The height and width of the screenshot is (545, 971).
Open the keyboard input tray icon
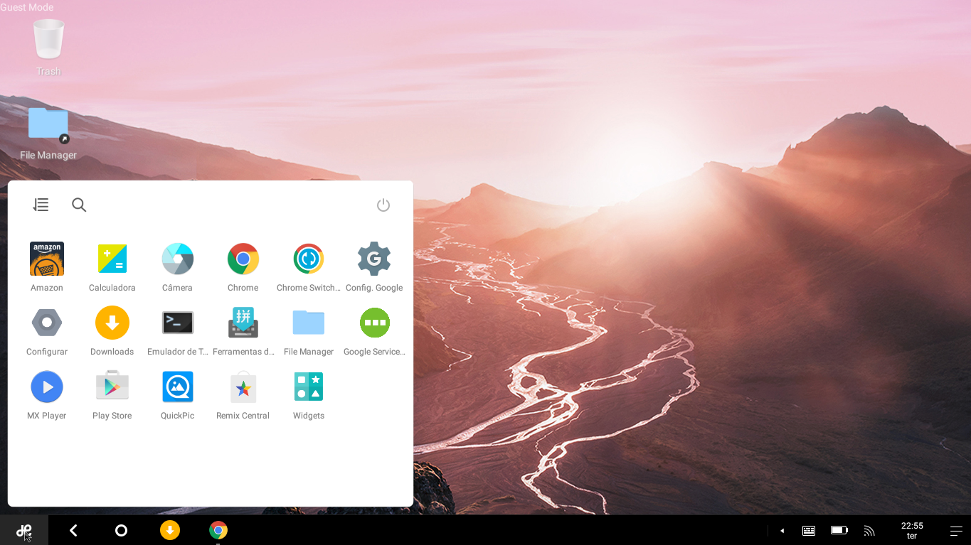pyautogui.click(x=809, y=530)
